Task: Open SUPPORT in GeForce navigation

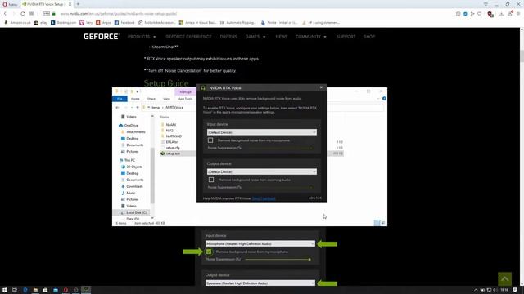Action: pos(346,37)
